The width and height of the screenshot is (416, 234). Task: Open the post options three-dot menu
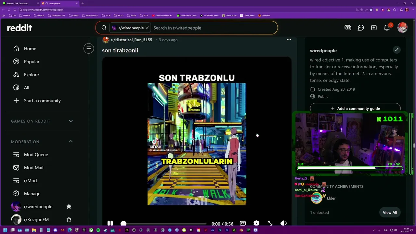click(x=289, y=40)
